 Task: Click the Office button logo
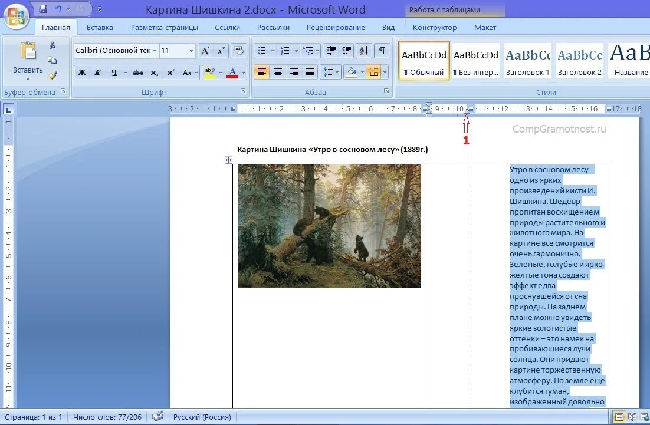point(16,17)
